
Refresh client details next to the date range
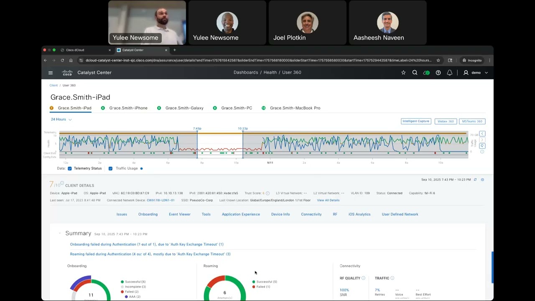475,180
